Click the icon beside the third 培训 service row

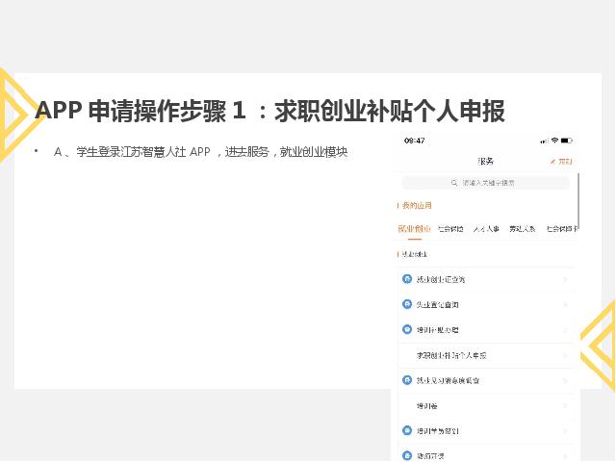pyautogui.click(x=407, y=329)
